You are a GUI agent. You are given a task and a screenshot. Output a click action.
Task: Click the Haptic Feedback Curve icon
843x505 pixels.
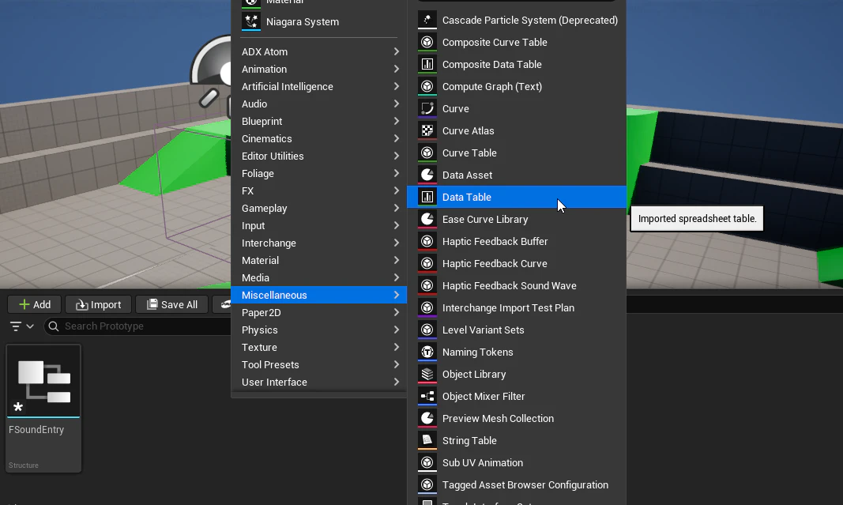[x=427, y=263]
